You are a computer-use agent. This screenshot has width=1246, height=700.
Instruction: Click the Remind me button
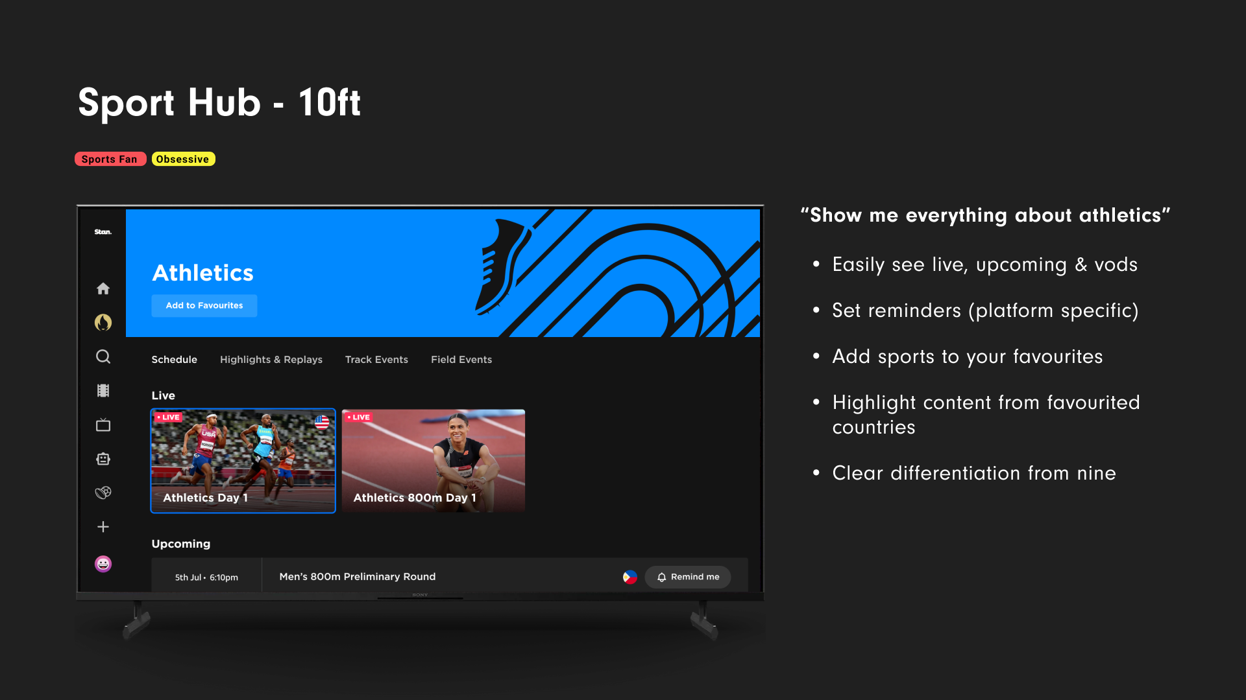(x=687, y=577)
